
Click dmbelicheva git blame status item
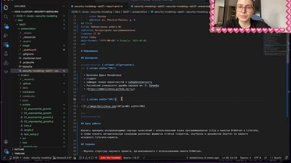(x=203, y=158)
